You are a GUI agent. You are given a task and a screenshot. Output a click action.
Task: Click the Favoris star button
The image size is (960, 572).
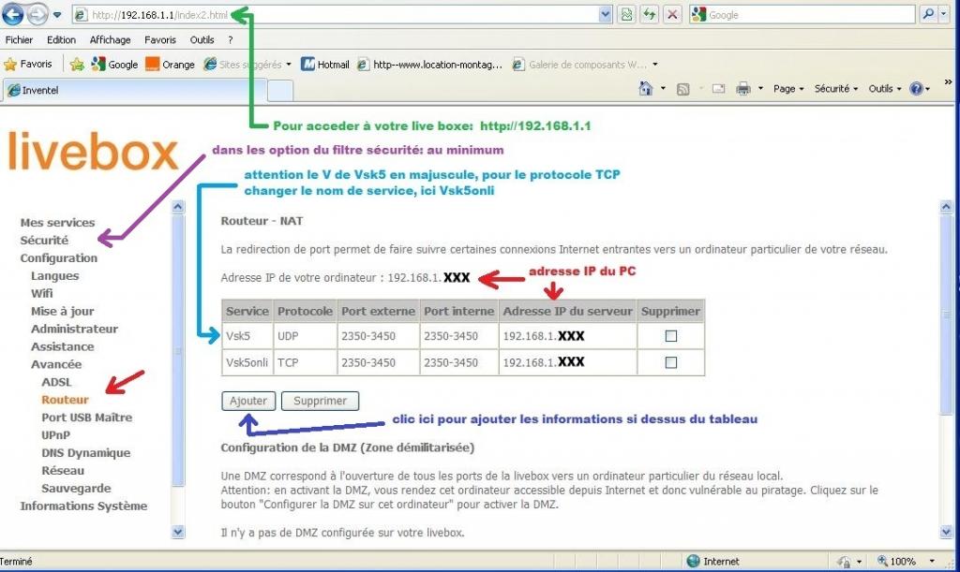point(28,65)
